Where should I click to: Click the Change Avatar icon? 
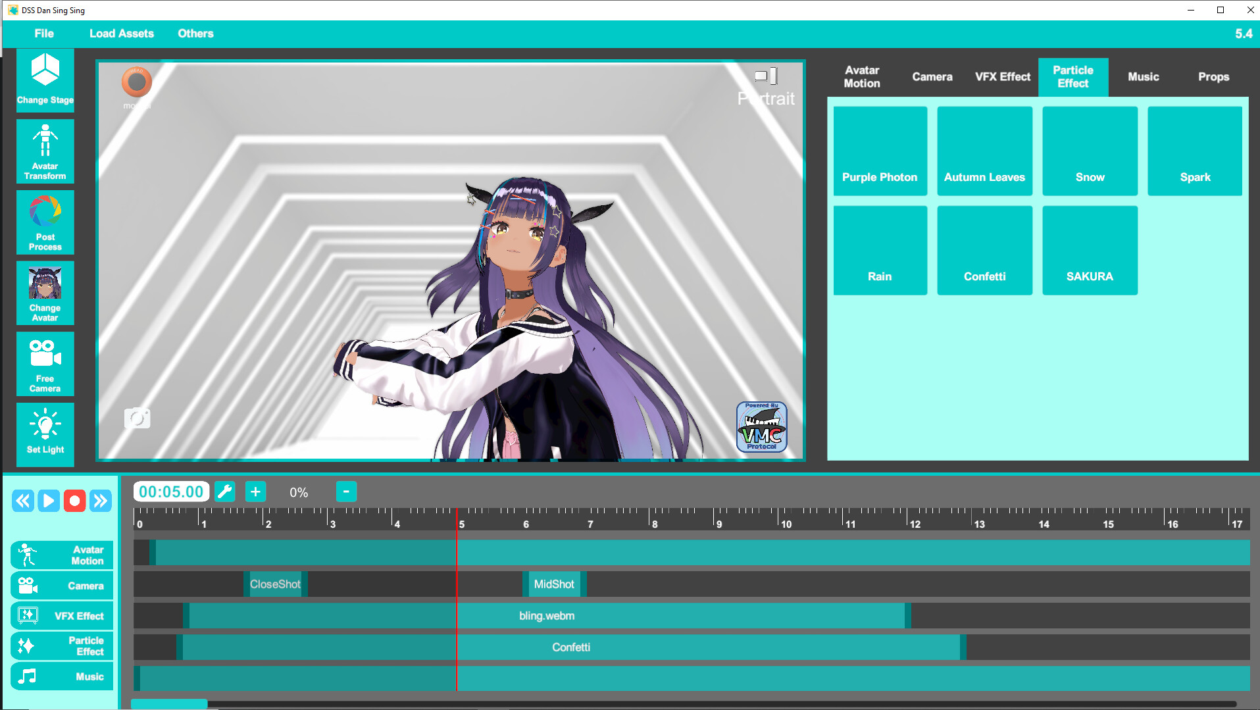[45, 293]
